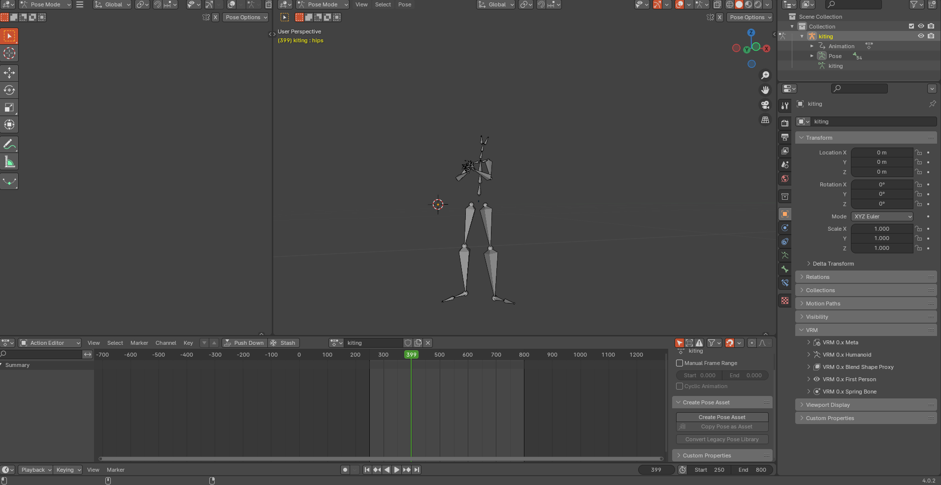Select the Rotate tool in left toolbar
Screen dimensions: 941x485
[9, 90]
